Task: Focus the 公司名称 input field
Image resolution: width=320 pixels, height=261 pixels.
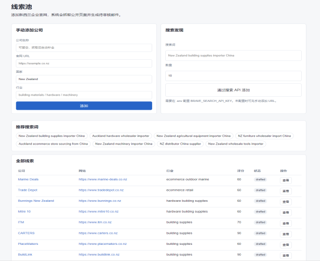Action: pyautogui.click(x=84, y=48)
